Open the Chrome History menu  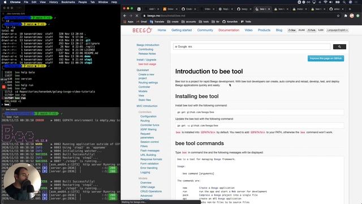click(53, 2)
